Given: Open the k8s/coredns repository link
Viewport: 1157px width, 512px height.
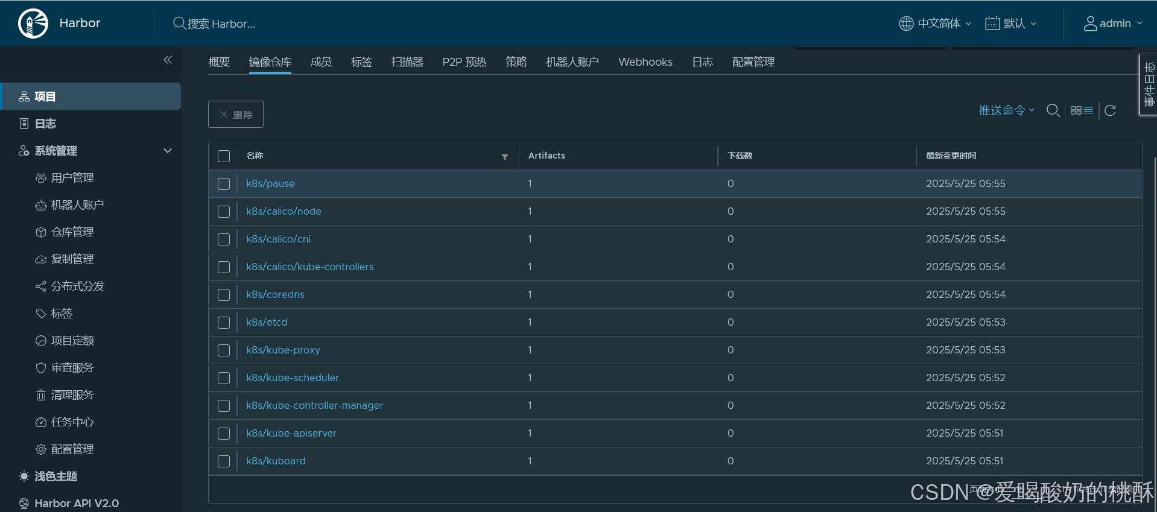Looking at the screenshot, I should pyautogui.click(x=275, y=294).
